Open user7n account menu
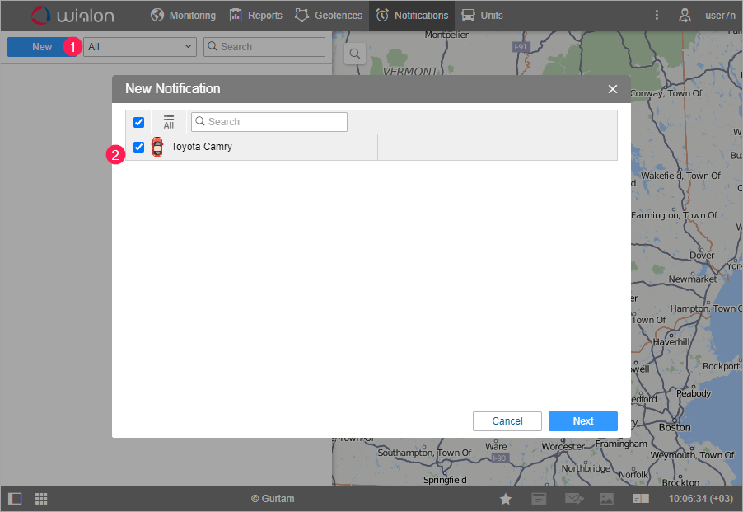 click(x=720, y=15)
